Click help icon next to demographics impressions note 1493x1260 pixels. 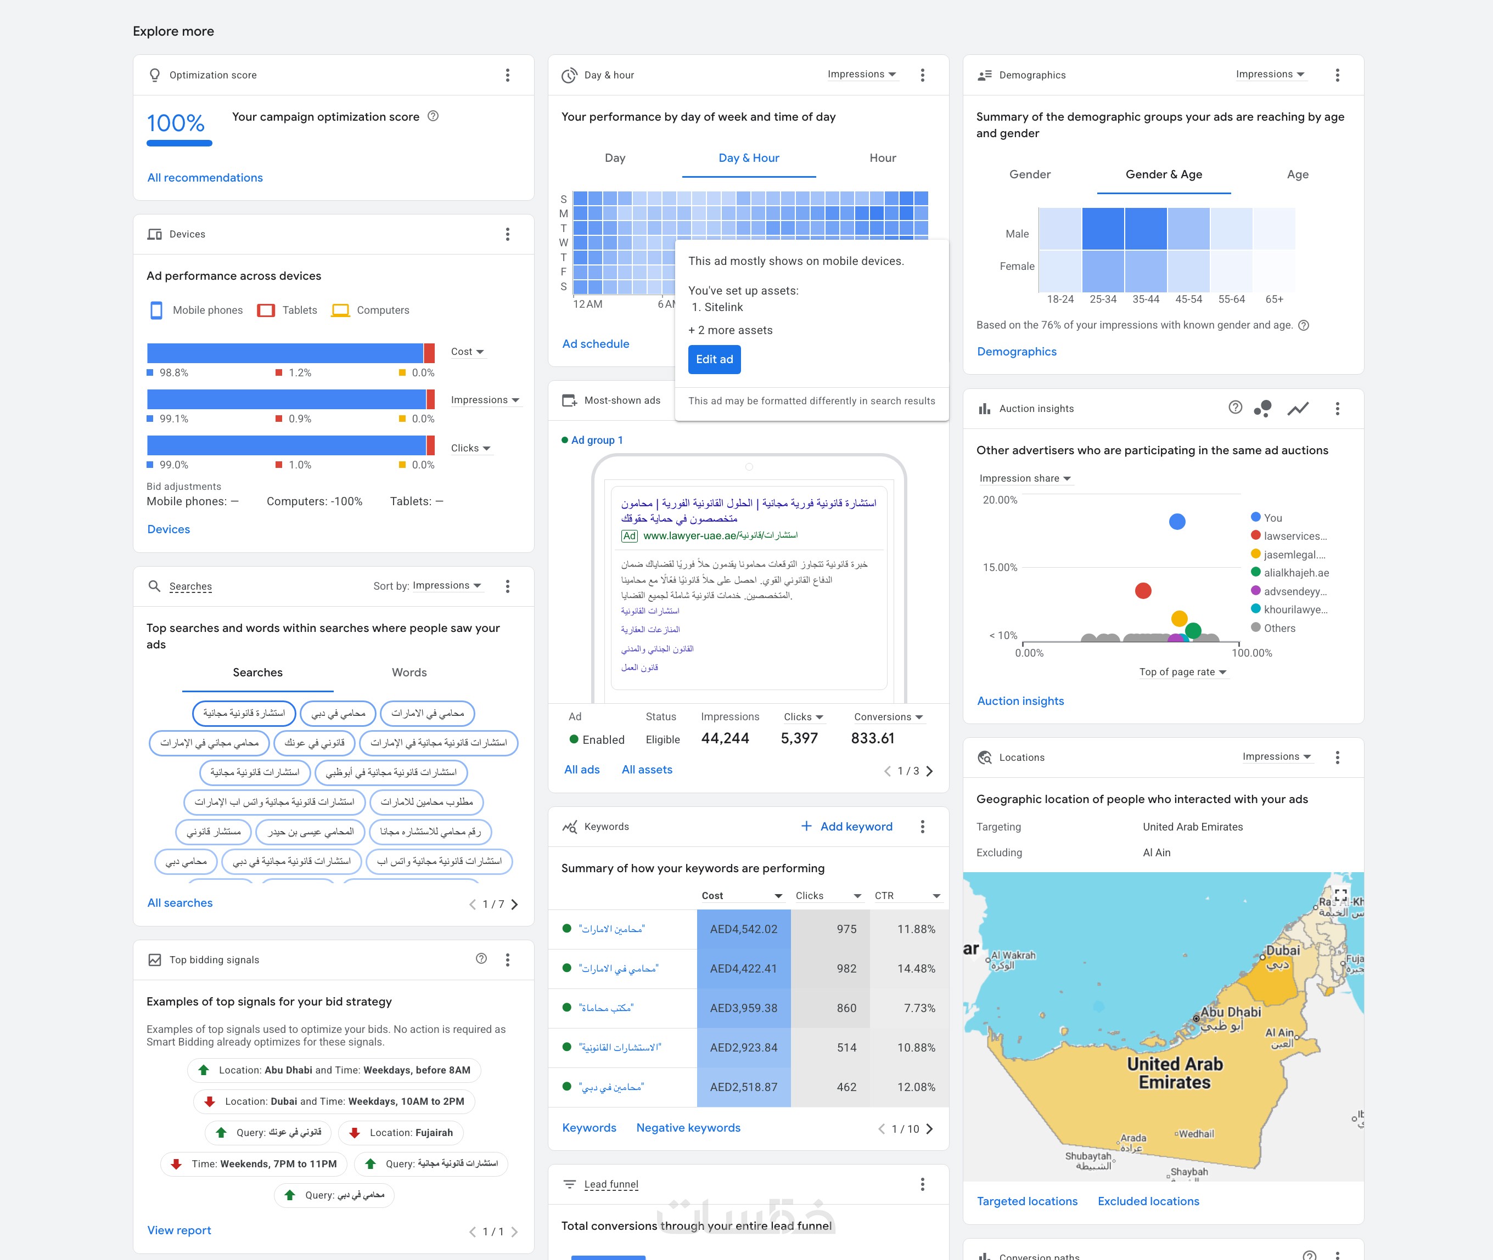[x=1304, y=326]
